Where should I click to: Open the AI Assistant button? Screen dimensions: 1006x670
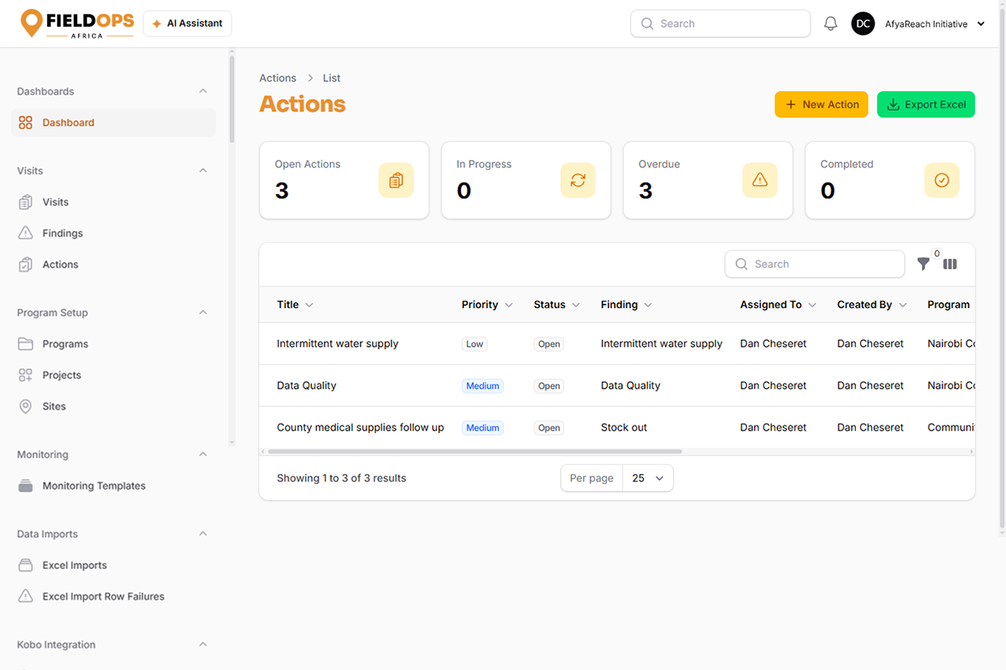[x=187, y=23]
